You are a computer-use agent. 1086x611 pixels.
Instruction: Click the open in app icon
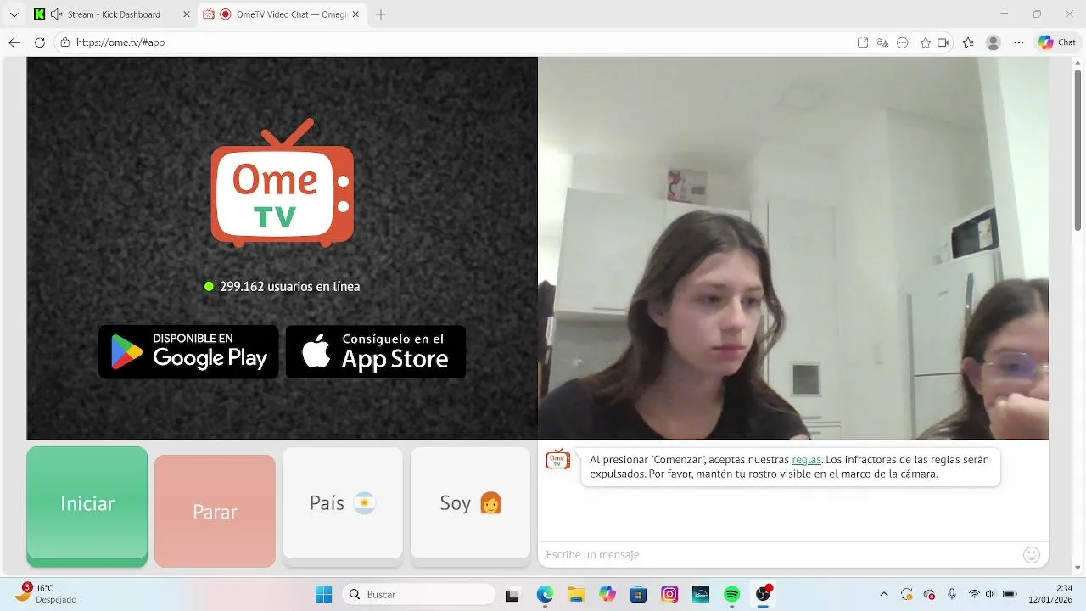pos(863,42)
